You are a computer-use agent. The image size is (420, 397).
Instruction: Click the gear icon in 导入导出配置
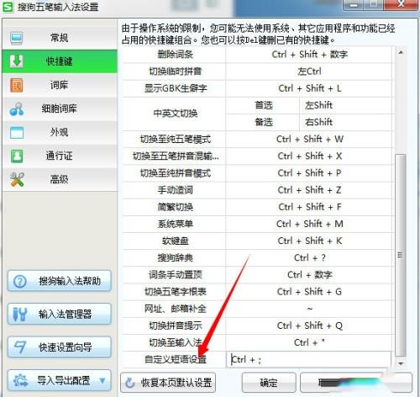[x=20, y=380]
